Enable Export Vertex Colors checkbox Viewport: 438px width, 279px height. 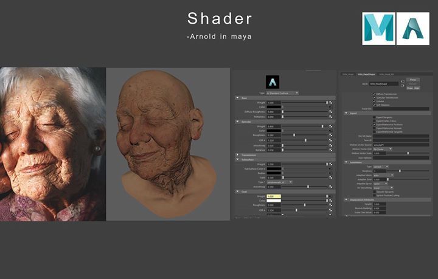tap(374, 121)
